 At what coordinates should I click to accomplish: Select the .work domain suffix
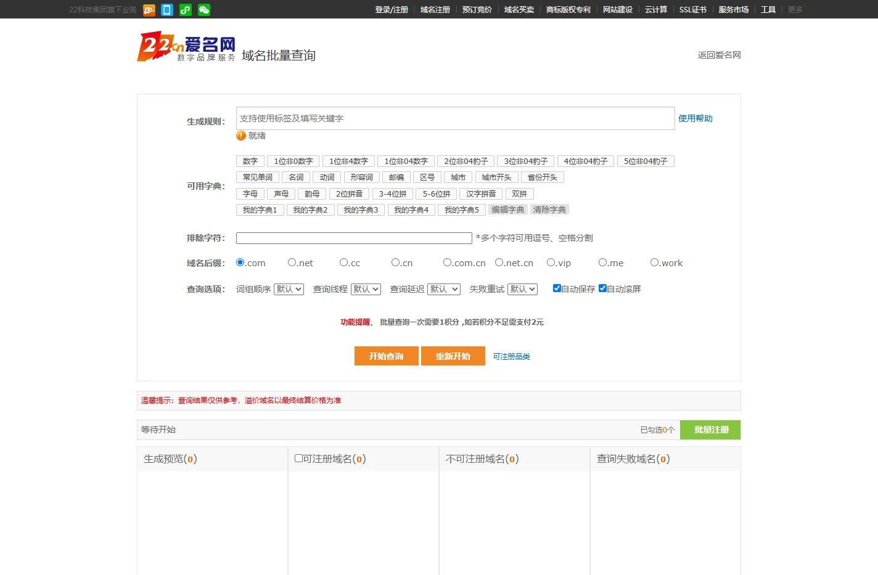pyautogui.click(x=655, y=263)
